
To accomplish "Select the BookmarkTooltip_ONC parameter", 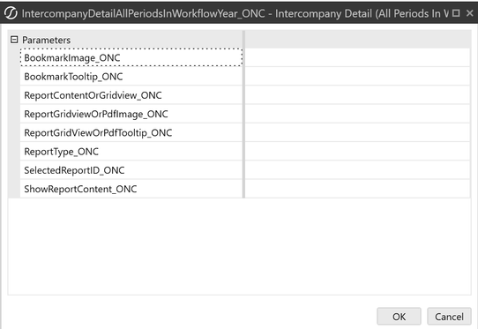I will [131, 77].
